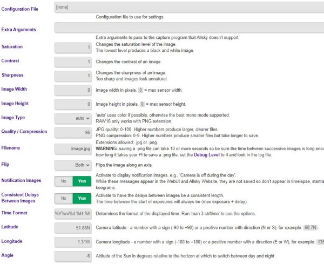Screen dimensions: 324x265
Task: Click the Longitude field showing 1.31W
Action: tap(73, 242)
